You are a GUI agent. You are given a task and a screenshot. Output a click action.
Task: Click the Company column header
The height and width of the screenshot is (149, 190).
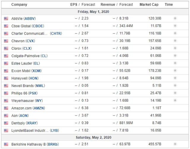coord(19,4)
